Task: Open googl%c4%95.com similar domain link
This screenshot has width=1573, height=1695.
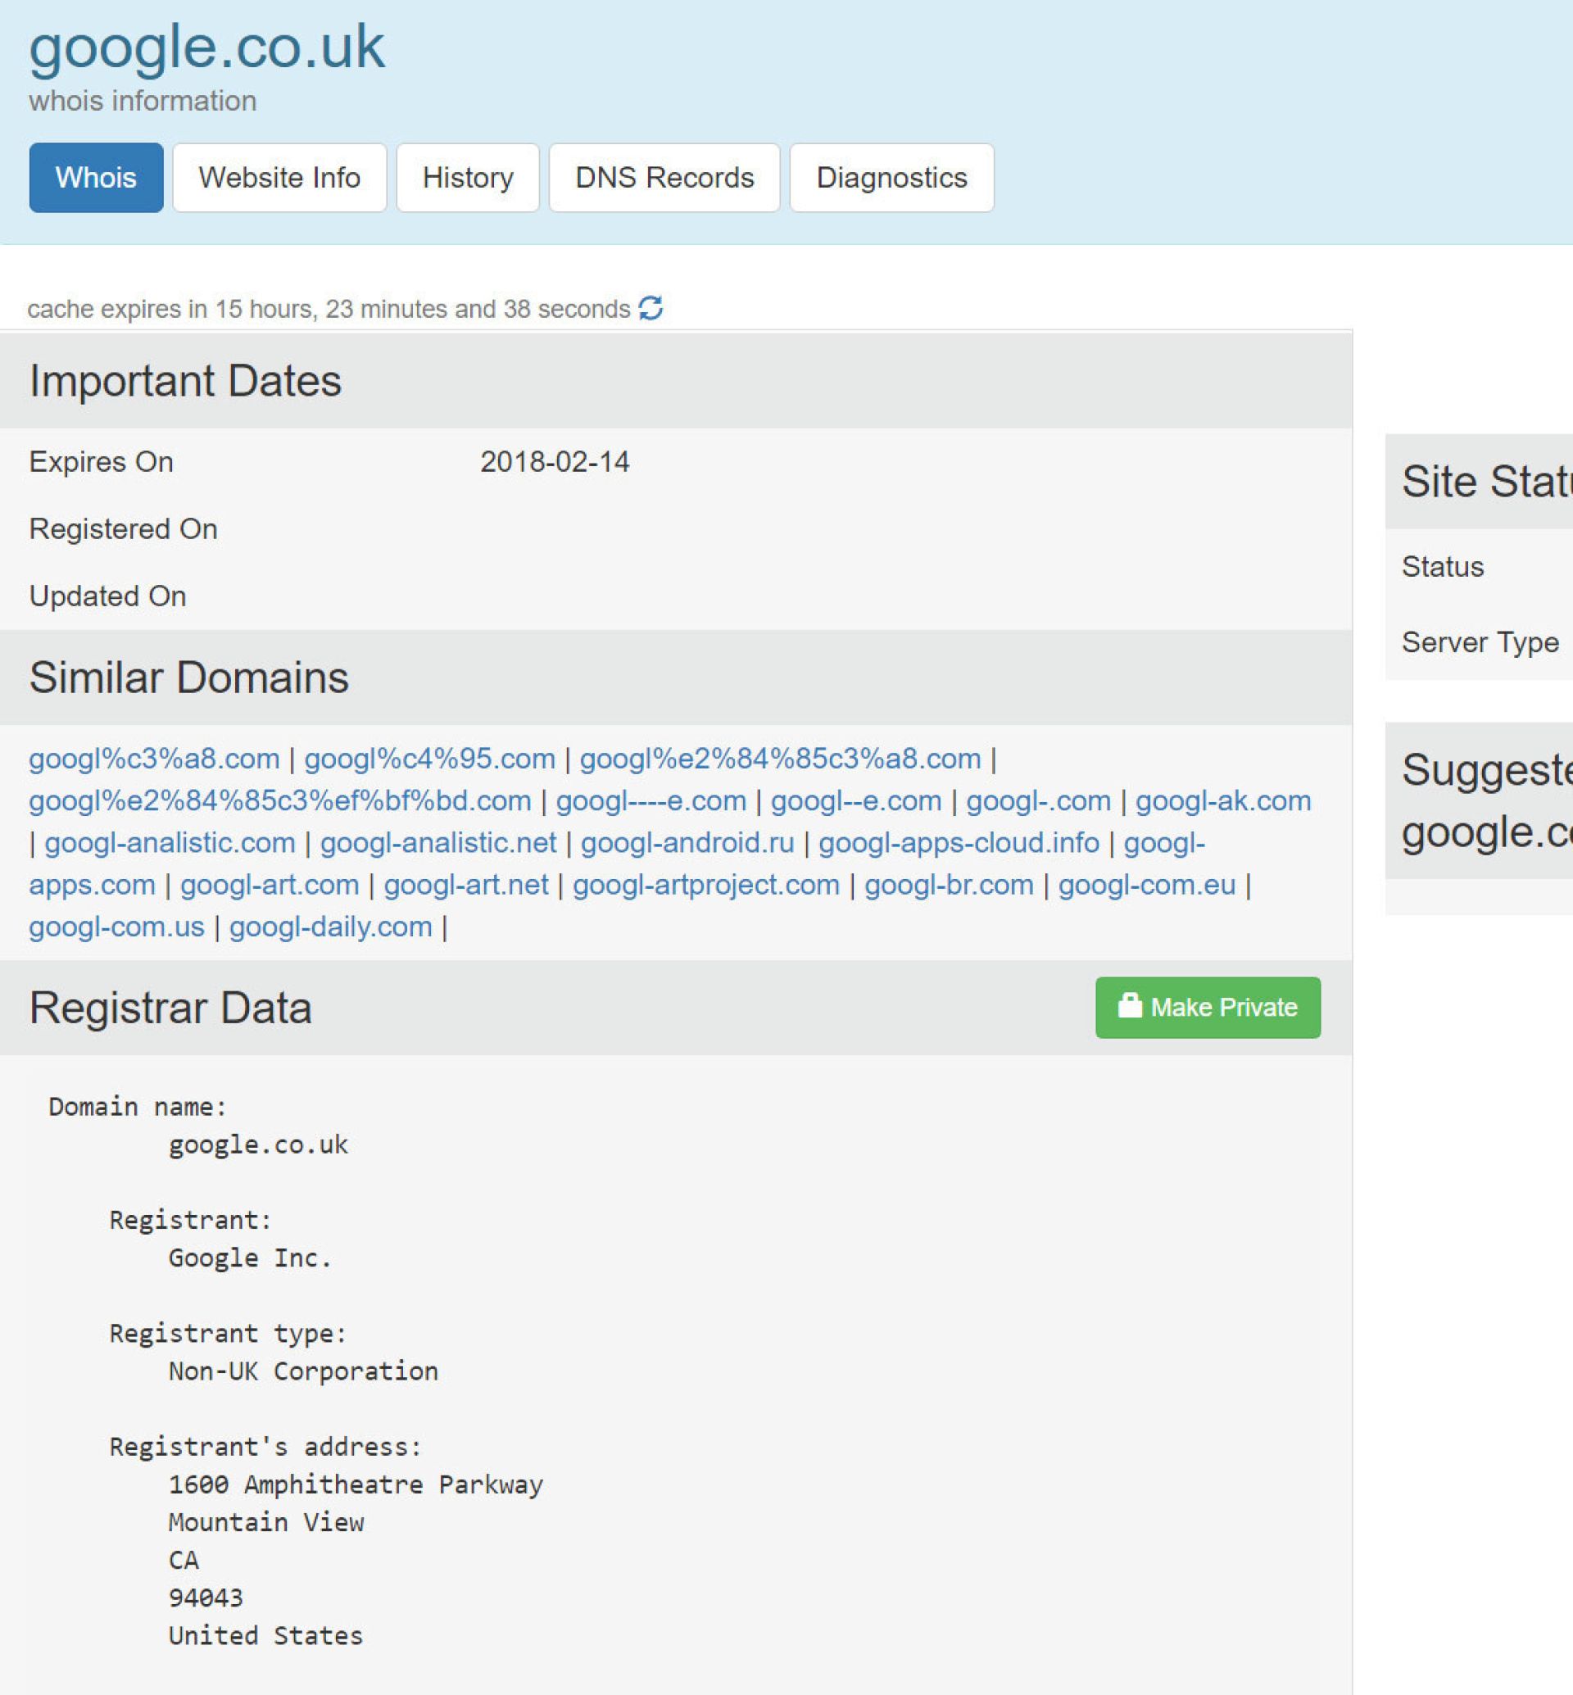Action: coord(429,759)
